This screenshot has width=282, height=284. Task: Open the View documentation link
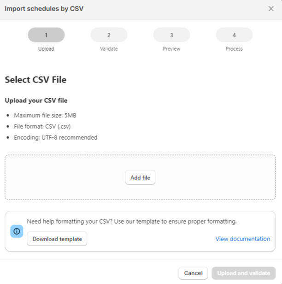click(x=243, y=239)
